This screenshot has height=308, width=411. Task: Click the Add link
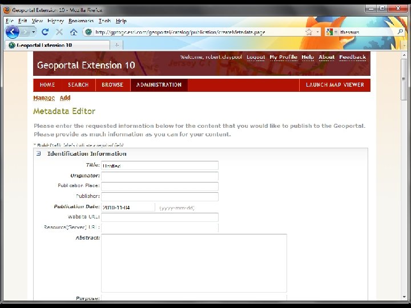point(65,98)
